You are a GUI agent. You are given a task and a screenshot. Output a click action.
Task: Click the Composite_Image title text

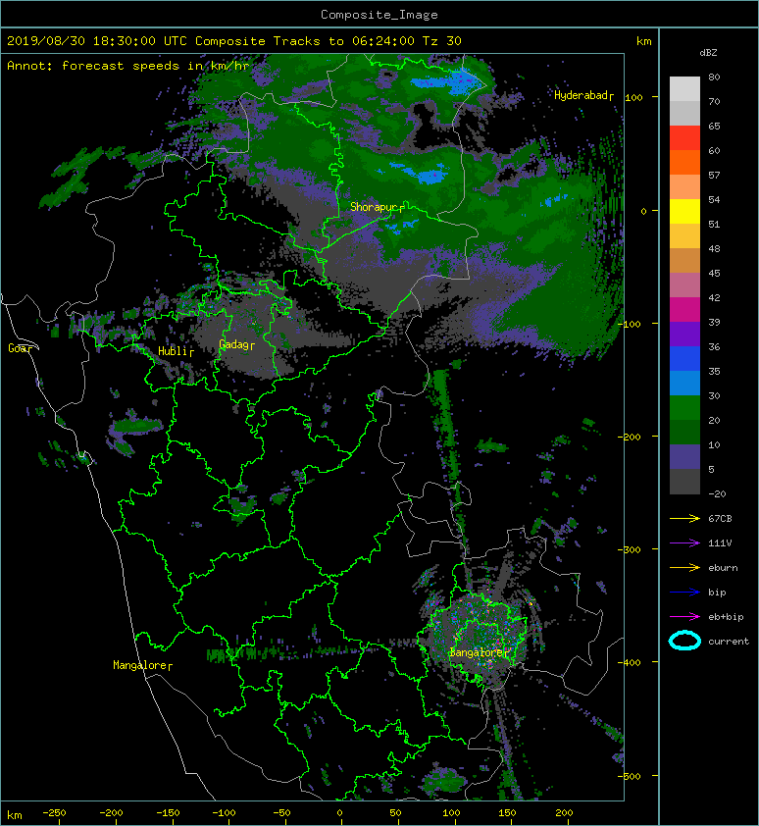[379, 15]
